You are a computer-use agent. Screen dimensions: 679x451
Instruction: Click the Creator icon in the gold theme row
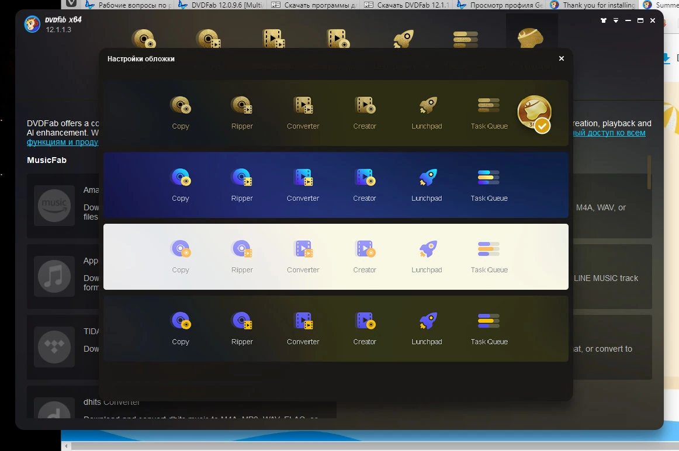pyautogui.click(x=365, y=105)
